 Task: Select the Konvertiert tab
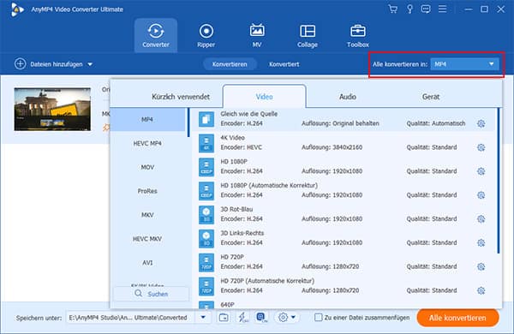284,64
